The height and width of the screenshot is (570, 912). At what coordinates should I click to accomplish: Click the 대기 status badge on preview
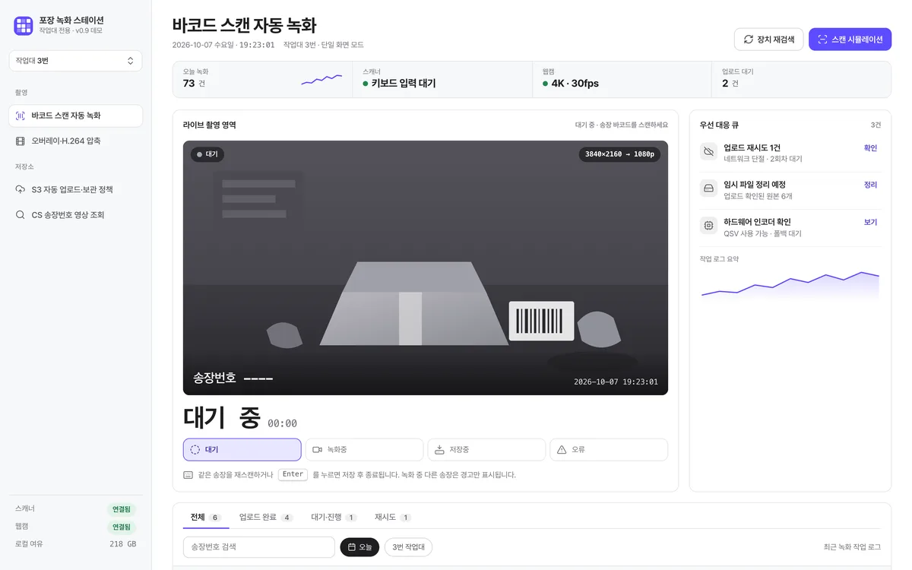[207, 154]
